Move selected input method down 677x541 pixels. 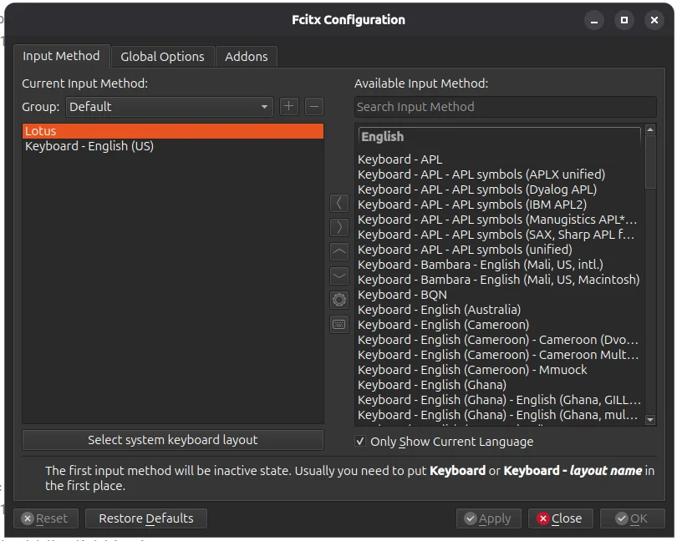tap(339, 276)
